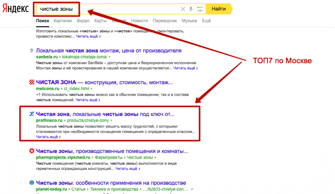The width and height of the screenshot is (335, 194).
Task: Open 'Фармпроекты' breadcrumb link
Action: (x=108, y=157)
